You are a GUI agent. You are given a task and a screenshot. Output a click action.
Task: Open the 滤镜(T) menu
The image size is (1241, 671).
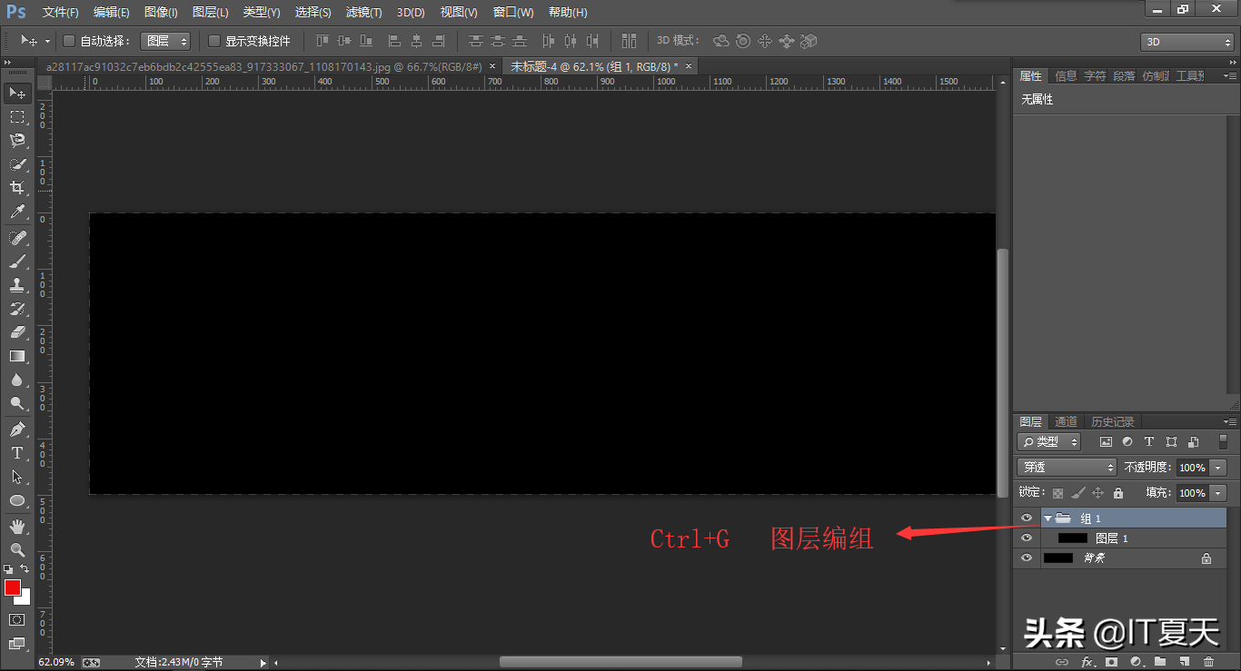(x=363, y=13)
